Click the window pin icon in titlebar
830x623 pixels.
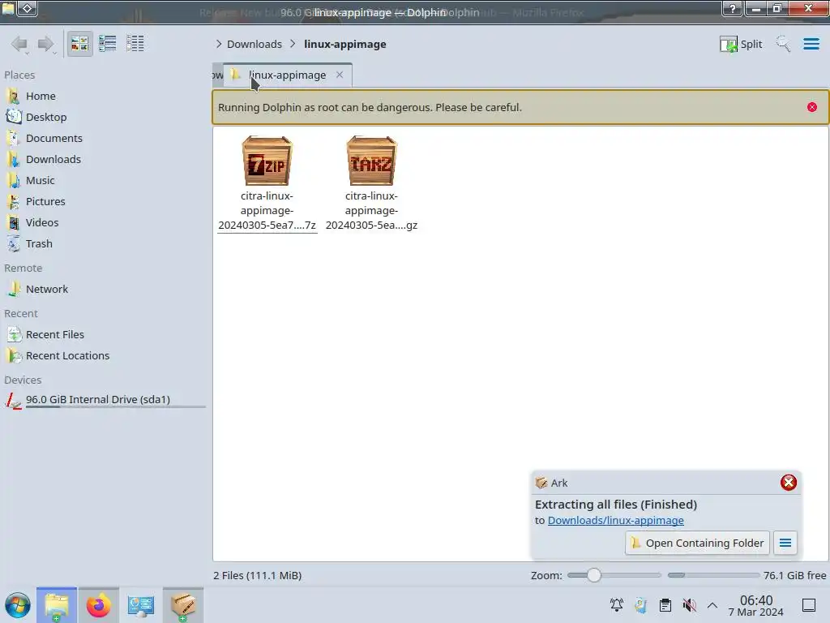[28, 8]
